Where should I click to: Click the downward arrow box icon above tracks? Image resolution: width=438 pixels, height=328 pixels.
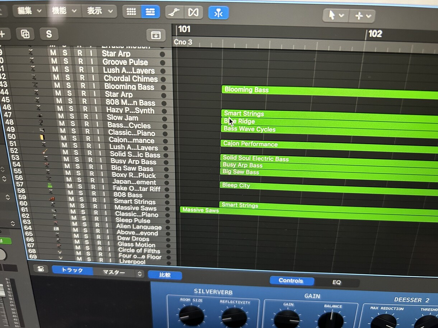click(156, 35)
